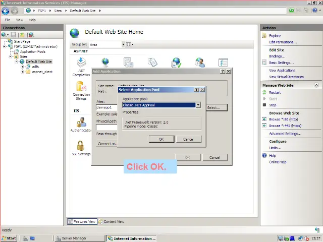This screenshot has width=323, height=242.
Task: Click the Restart icon under Manage Web Site
Action: pos(264,92)
